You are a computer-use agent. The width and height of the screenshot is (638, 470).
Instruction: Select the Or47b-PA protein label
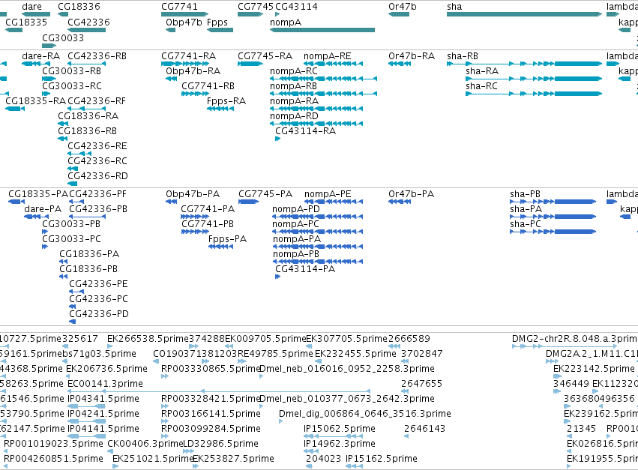tap(412, 193)
